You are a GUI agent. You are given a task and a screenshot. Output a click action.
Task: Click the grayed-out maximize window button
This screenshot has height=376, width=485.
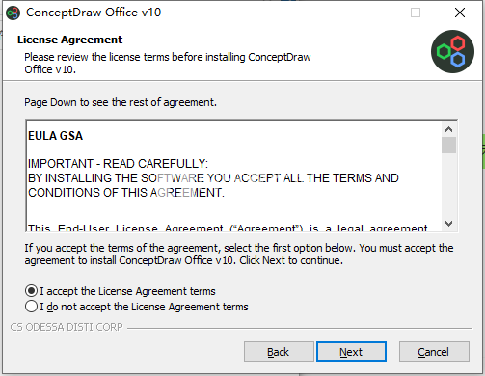416,13
